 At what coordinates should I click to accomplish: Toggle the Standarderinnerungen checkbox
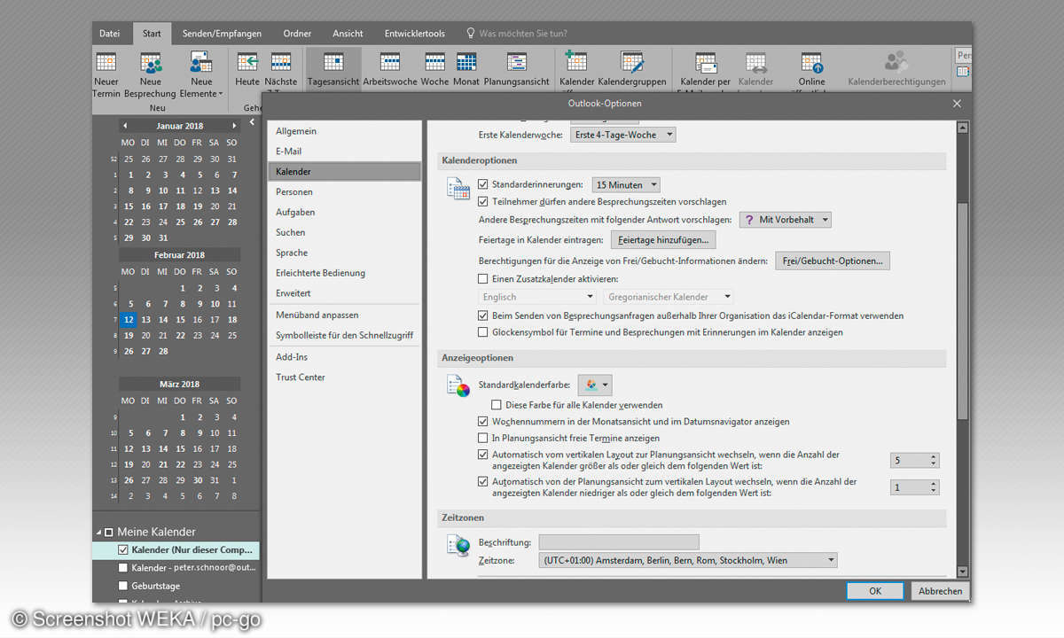click(483, 184)
